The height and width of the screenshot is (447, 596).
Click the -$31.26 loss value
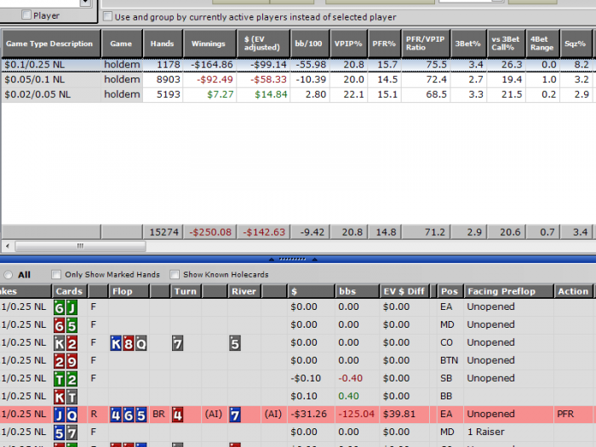308,414
